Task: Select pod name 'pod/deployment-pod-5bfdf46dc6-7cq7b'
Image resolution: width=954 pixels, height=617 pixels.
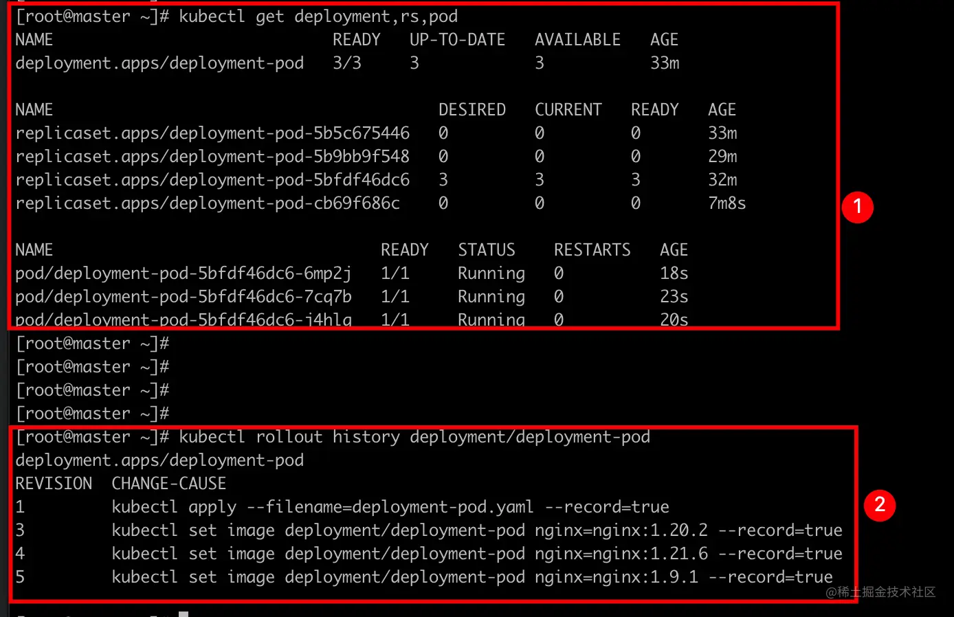Action: (184, 297)
